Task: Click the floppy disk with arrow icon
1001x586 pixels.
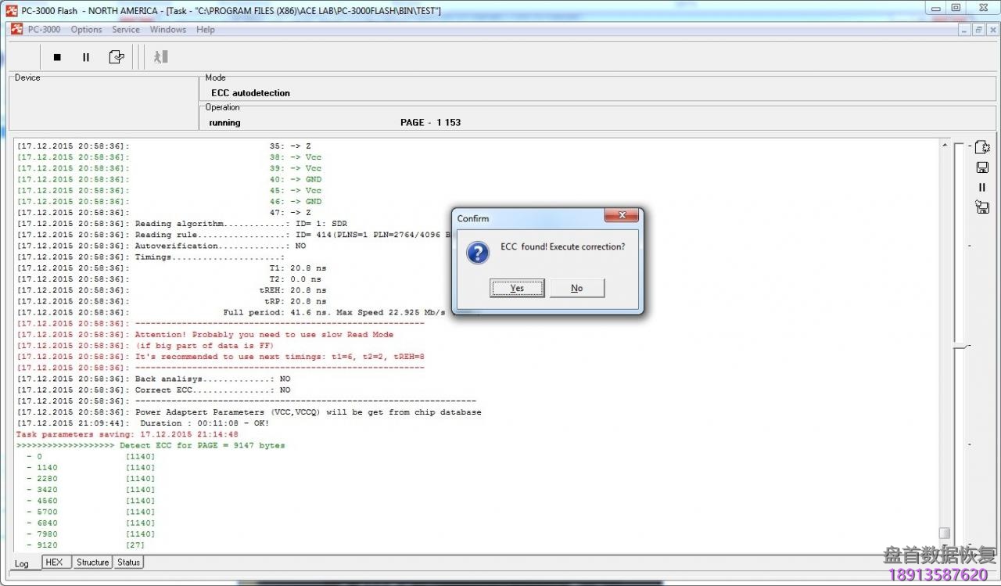Action: pos(982,207)
